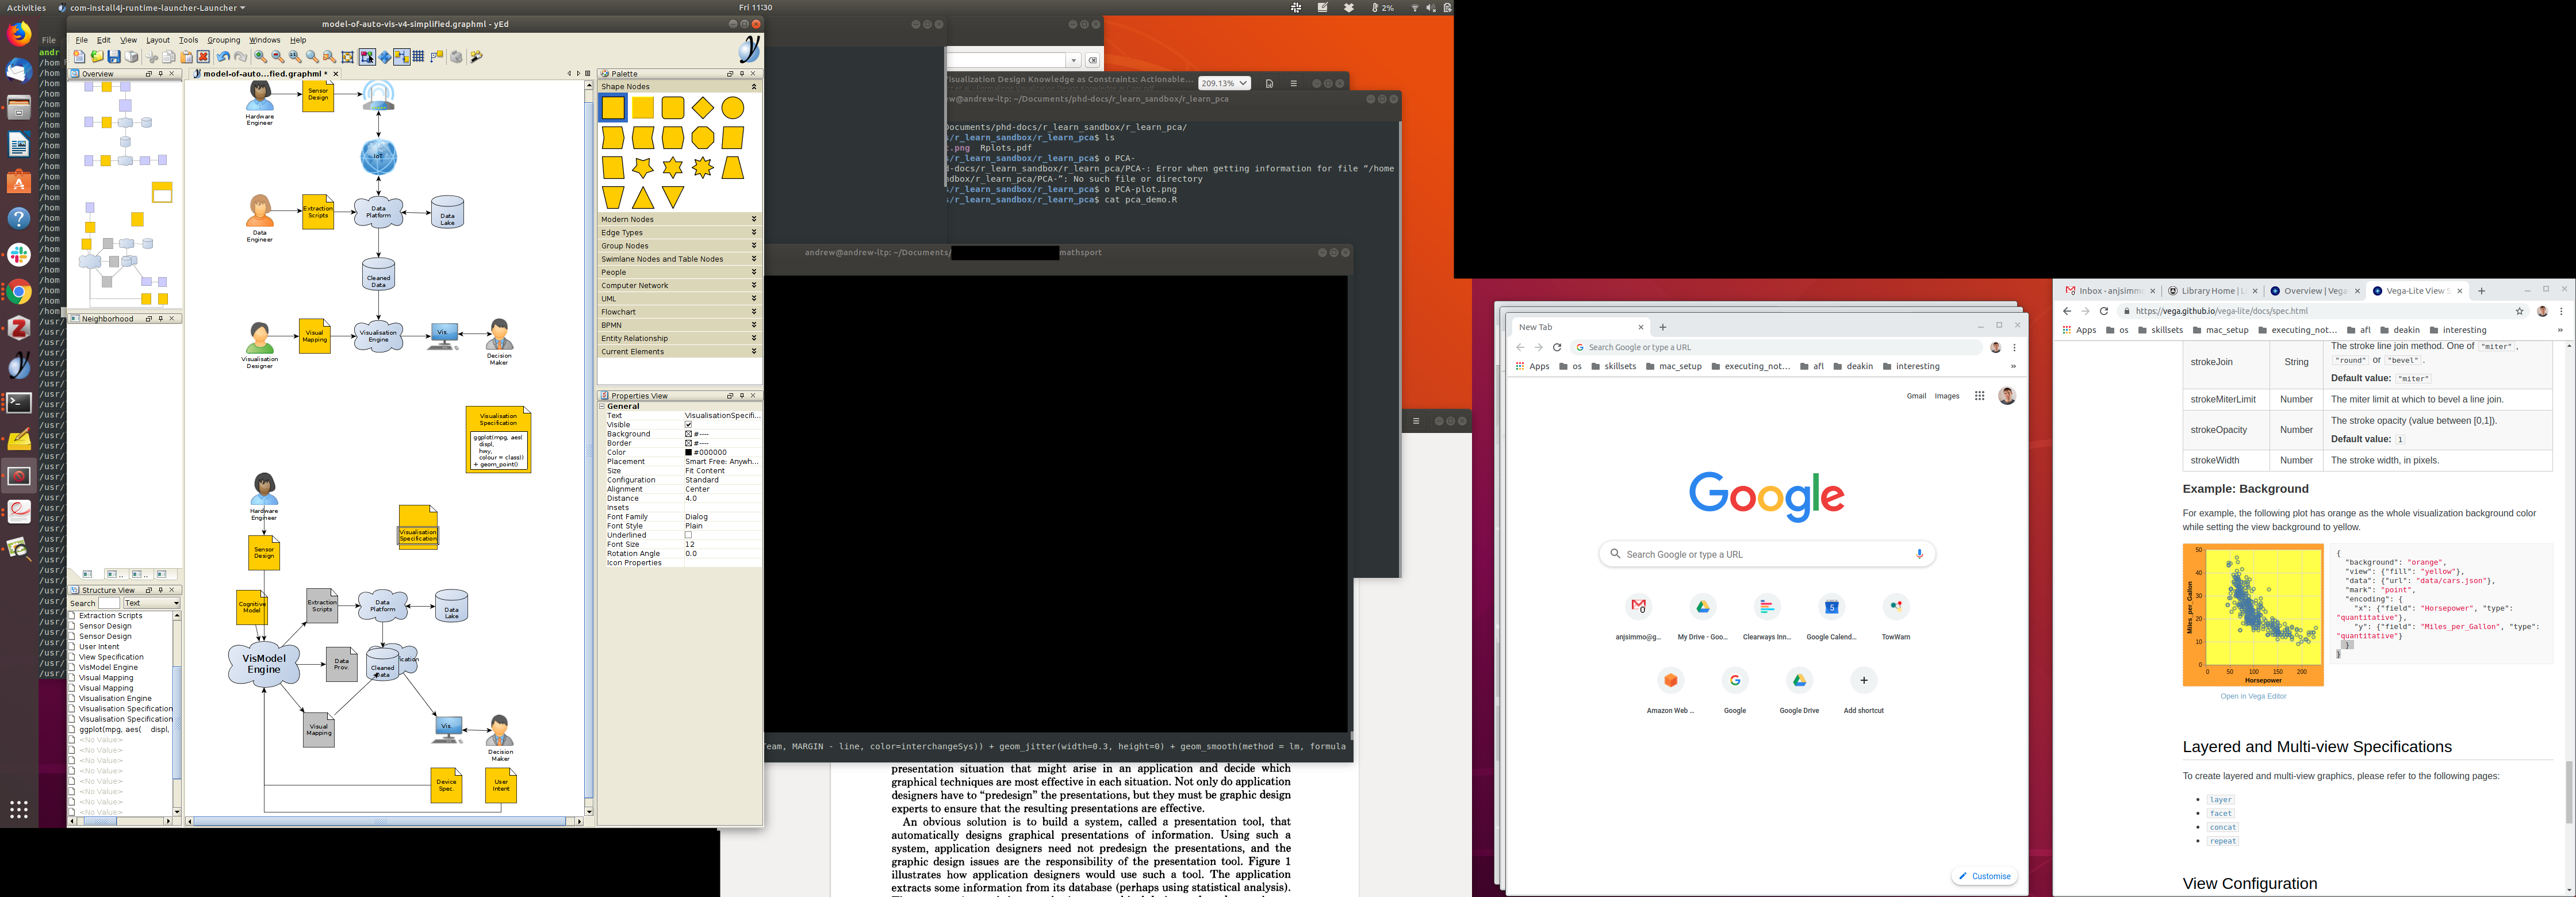Click the Save document toolbar icon

(114, 57)
